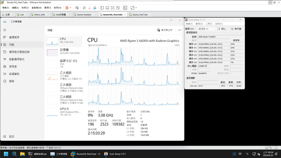This screenshot has width=281, height=158.
Task: Open 使用者 page in Task Manager
Action: pyautogui.click(x=22, y=67)
